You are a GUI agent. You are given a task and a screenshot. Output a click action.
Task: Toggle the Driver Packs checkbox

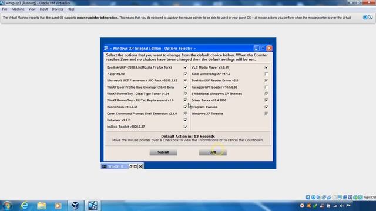266,100
